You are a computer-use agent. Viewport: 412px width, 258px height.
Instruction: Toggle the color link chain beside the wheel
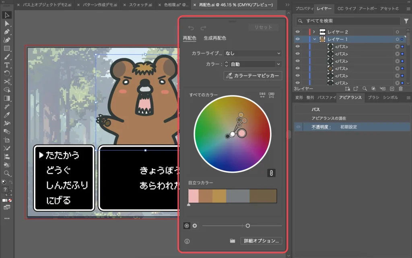272,173
